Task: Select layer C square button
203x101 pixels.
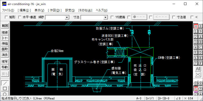Action: [201, 47]
